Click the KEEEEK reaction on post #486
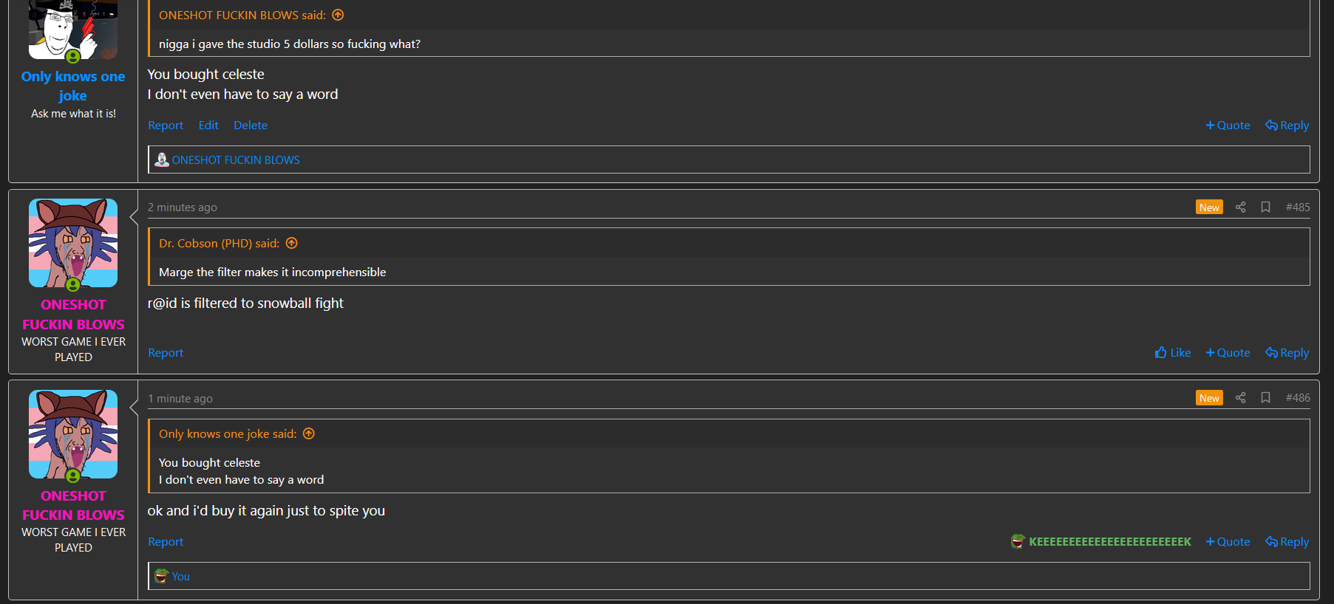Screen dimensions: 1334x604 point(1101,541)
